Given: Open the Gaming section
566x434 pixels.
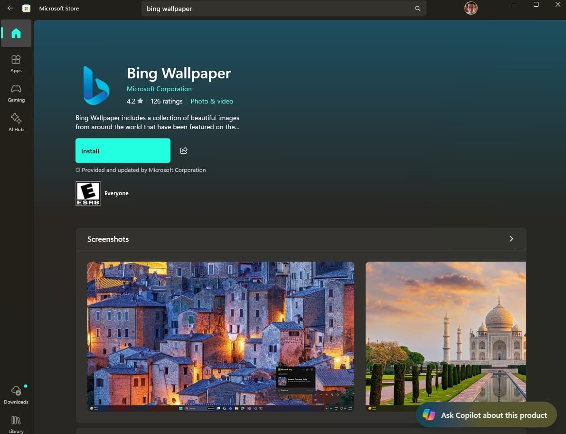Looking at the screenshot, I should (16, 92).
